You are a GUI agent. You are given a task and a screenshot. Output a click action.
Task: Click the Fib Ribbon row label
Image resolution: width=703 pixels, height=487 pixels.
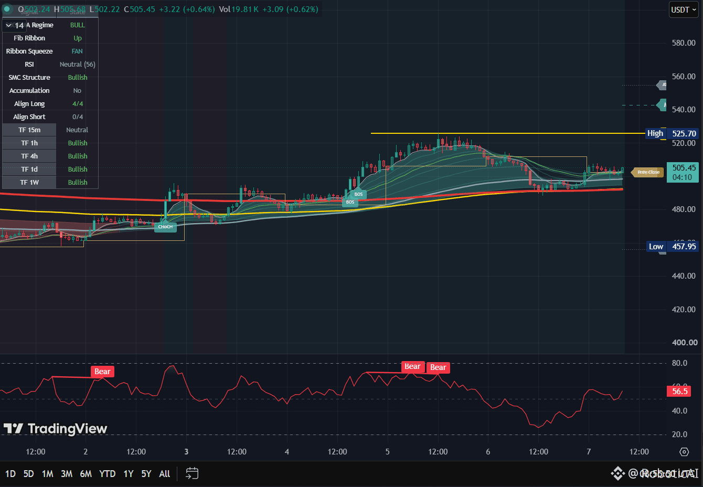29,38
